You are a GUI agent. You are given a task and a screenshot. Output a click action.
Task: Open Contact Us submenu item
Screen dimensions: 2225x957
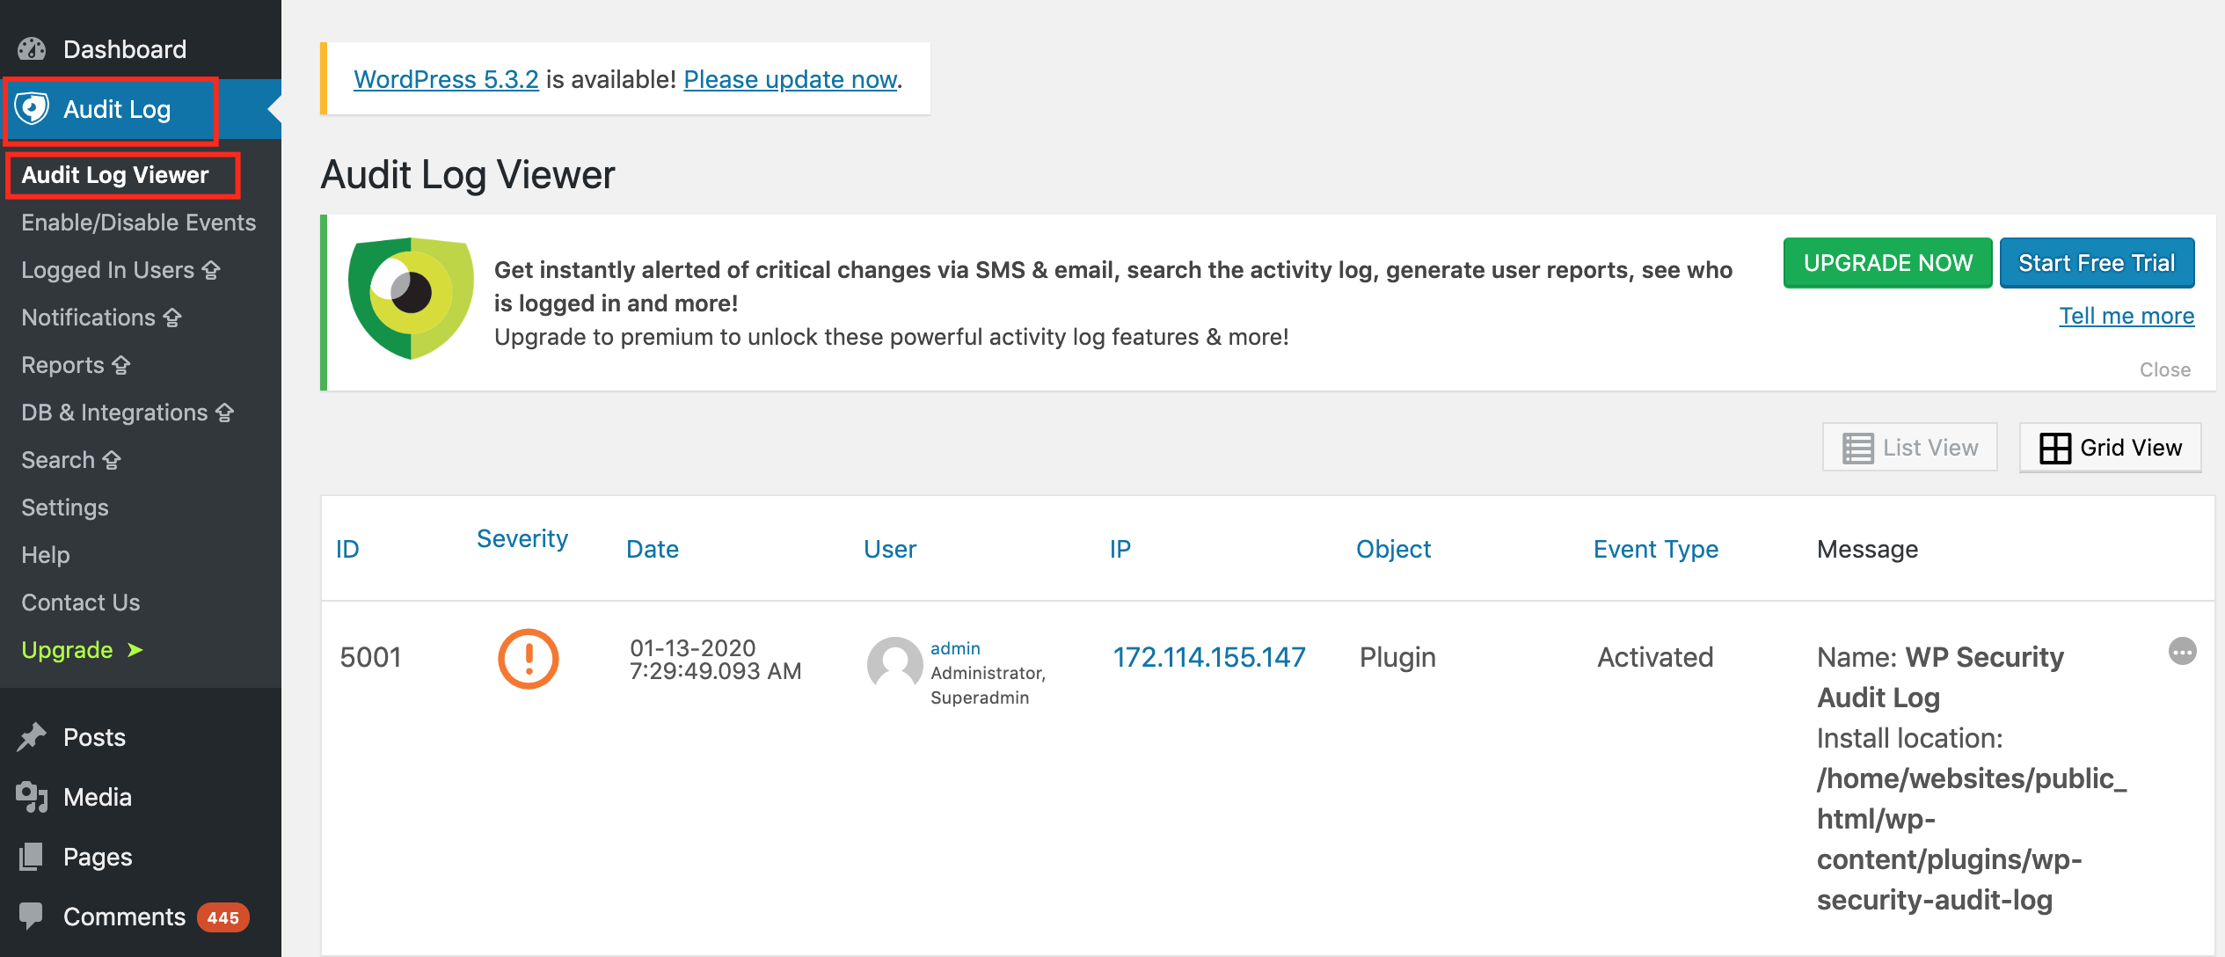click(81, 603)
